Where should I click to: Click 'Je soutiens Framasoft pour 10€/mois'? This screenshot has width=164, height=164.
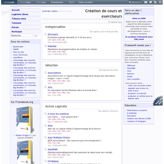[x=139, y=38]
